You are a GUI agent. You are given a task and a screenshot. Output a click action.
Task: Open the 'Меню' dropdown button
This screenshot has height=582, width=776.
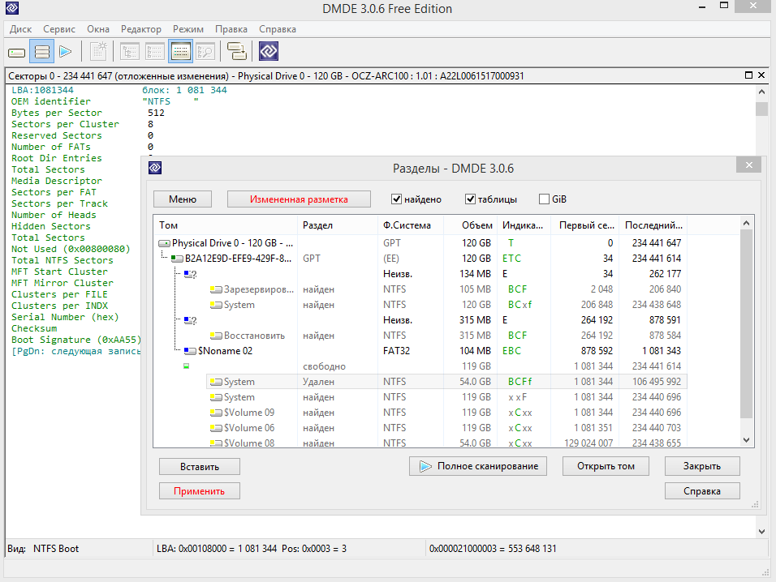183,199
